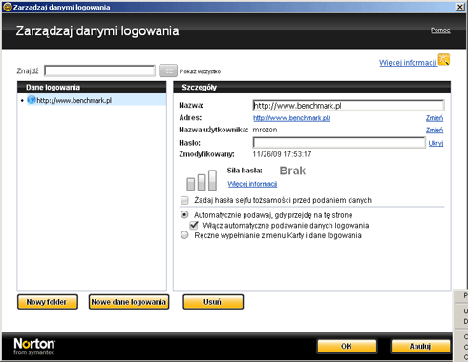The image size is (468, 362).
Task: Click the modified date 11/26/09 17:53:17
Action: pos(282,154)
